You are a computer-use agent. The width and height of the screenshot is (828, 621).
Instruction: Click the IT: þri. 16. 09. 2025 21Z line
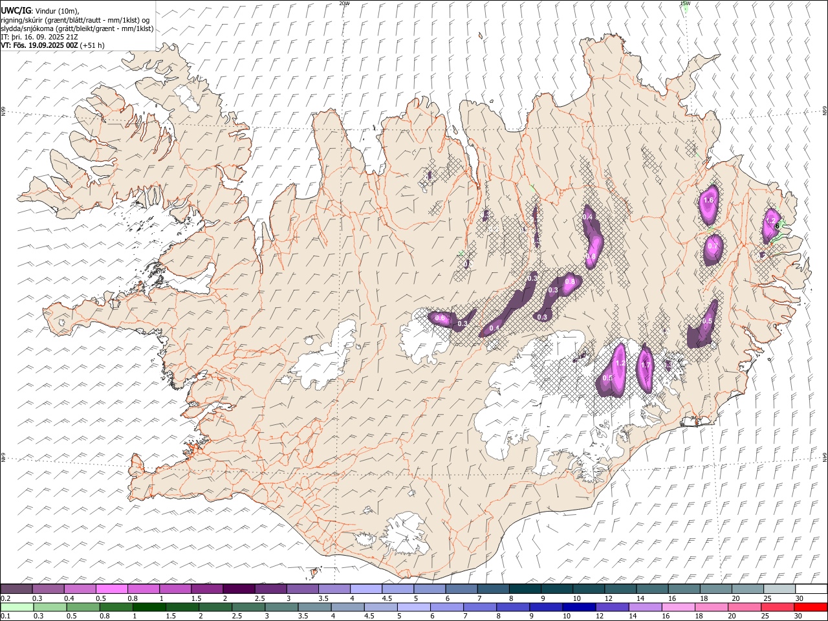click(x=39, y=37)
